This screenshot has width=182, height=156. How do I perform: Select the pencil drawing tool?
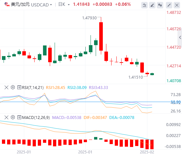tap(152, 5)
